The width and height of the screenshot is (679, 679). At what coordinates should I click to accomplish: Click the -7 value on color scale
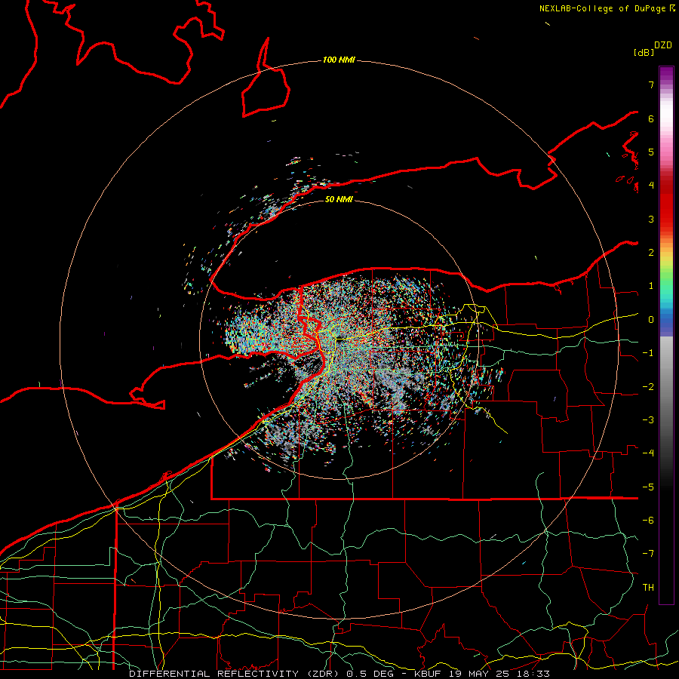coord(648,554)
